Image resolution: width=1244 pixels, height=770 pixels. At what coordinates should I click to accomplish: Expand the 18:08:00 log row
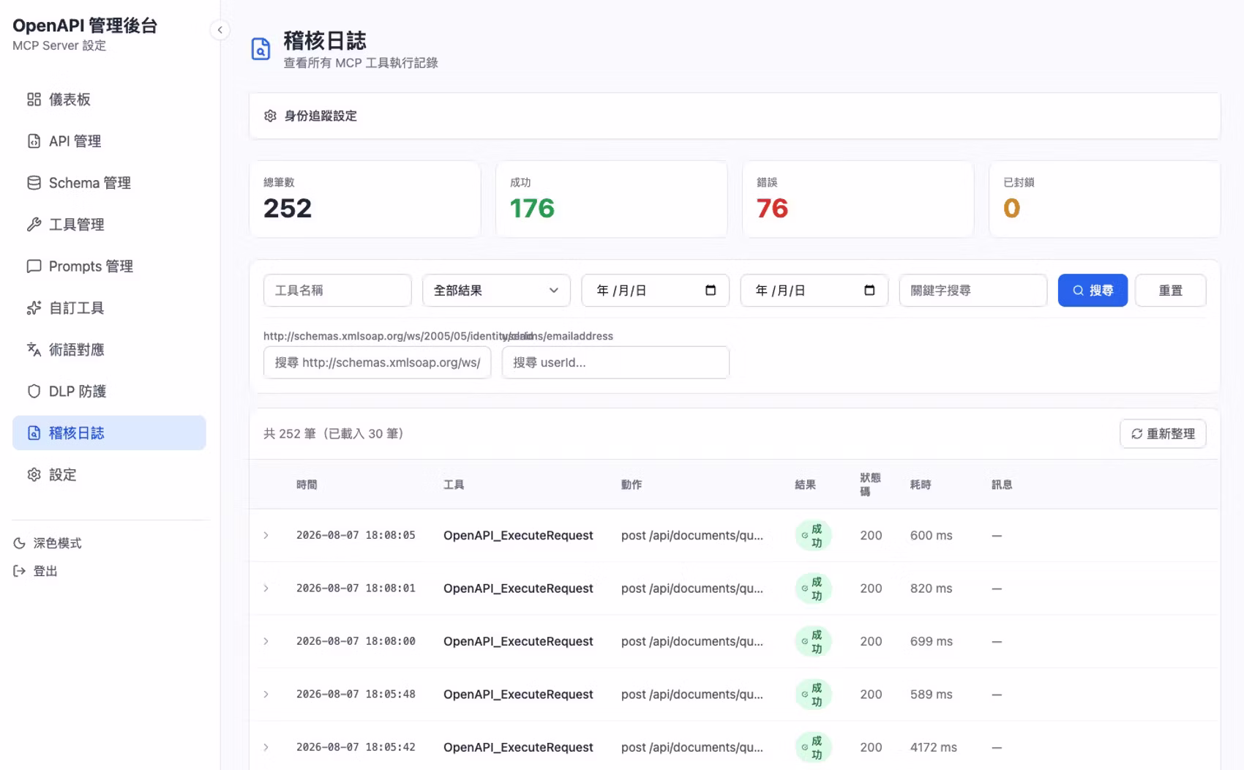(x=266, y=641)
